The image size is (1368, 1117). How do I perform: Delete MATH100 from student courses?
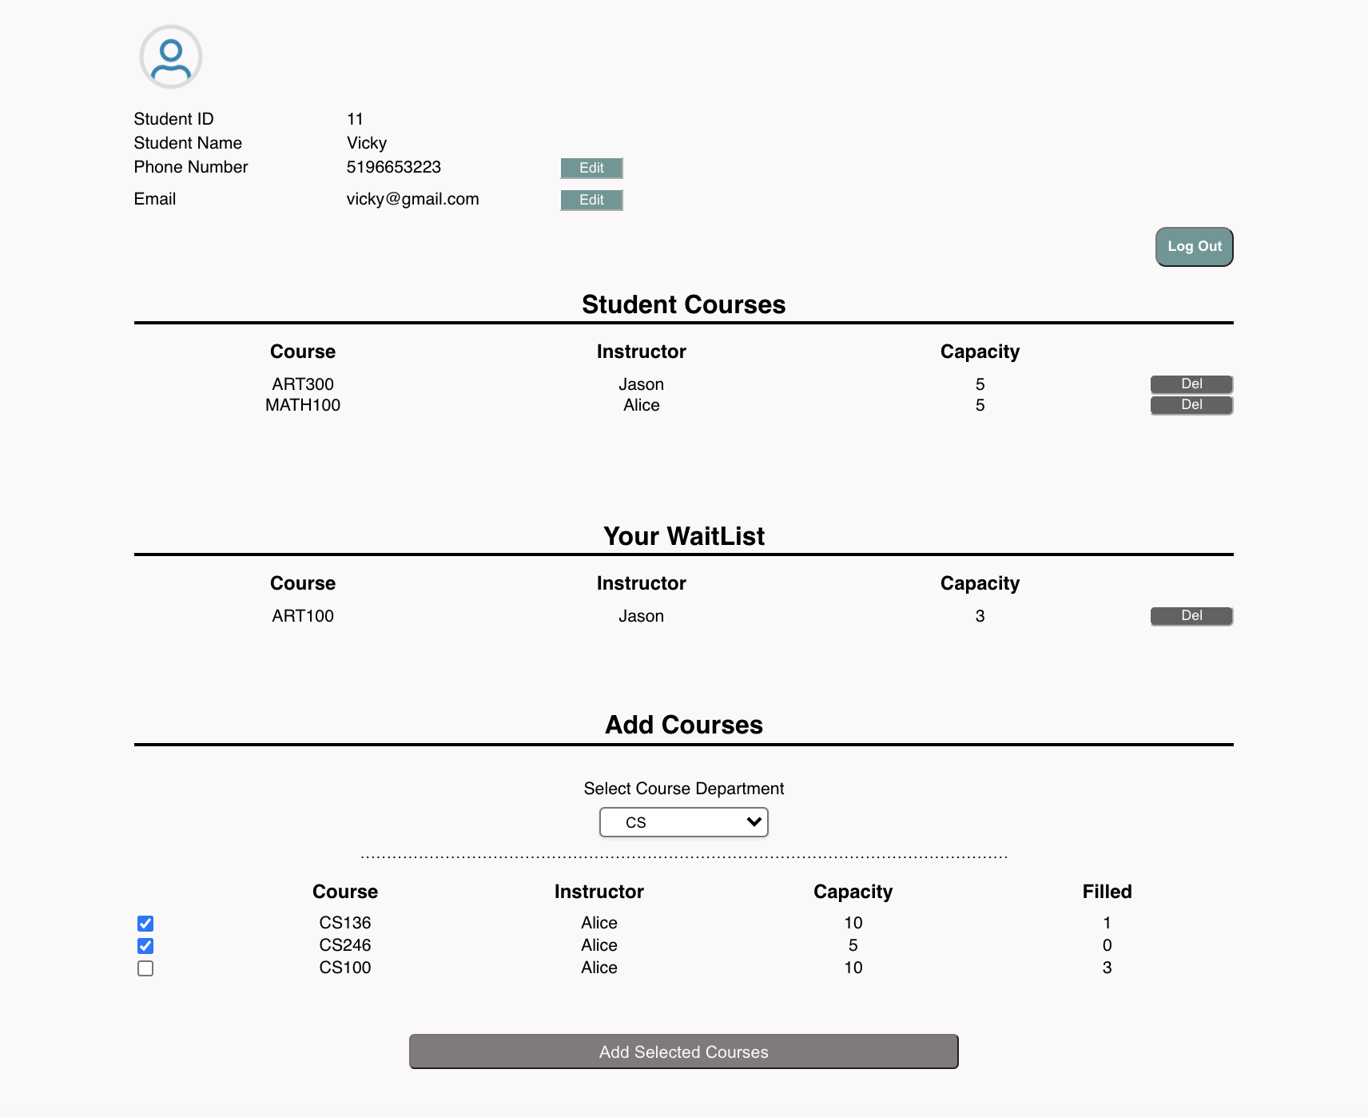[x=1191, y=405]
